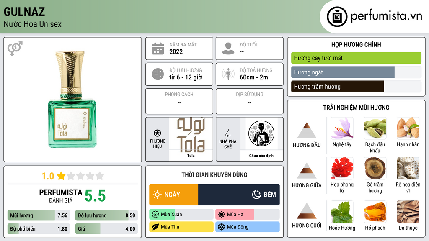Click the Hương cay tươi mát accord bar
Viewport: 429px width, 241px height.
point(356,58)
